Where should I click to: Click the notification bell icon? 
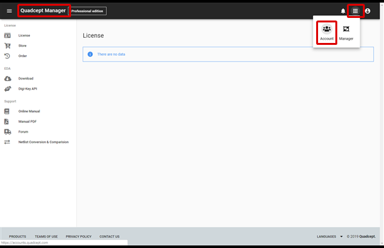pyautogui.click(x=343, y=11)
